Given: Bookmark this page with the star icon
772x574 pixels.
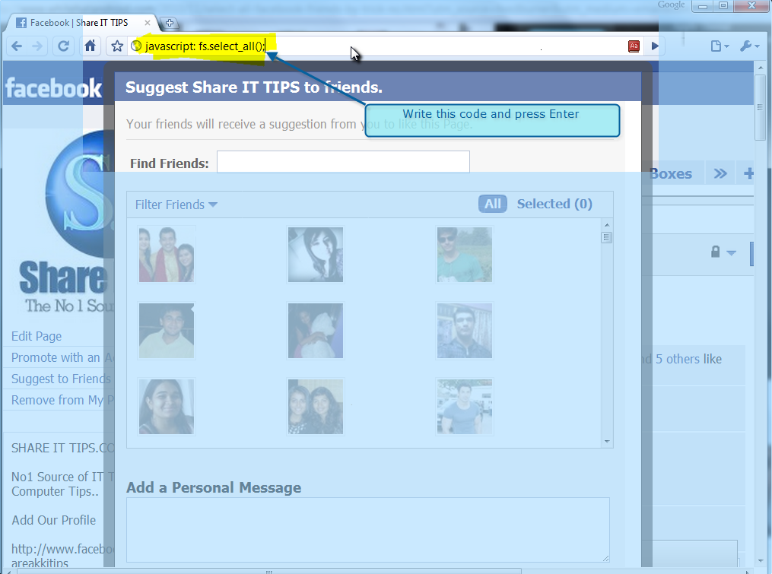Looking at the screenshot, I should tap(117, 46).
